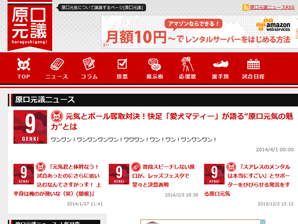Click the TOP skull emblem icon
The width and height of the screenshot is (298, 224).
click(23, 65)
